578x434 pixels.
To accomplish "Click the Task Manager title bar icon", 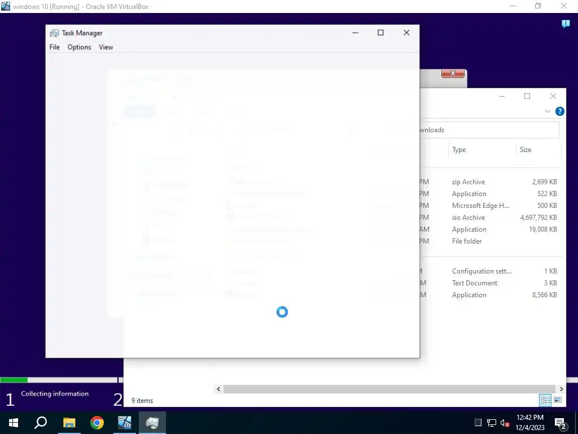I will pyautogui.click(x=54, y=33).
